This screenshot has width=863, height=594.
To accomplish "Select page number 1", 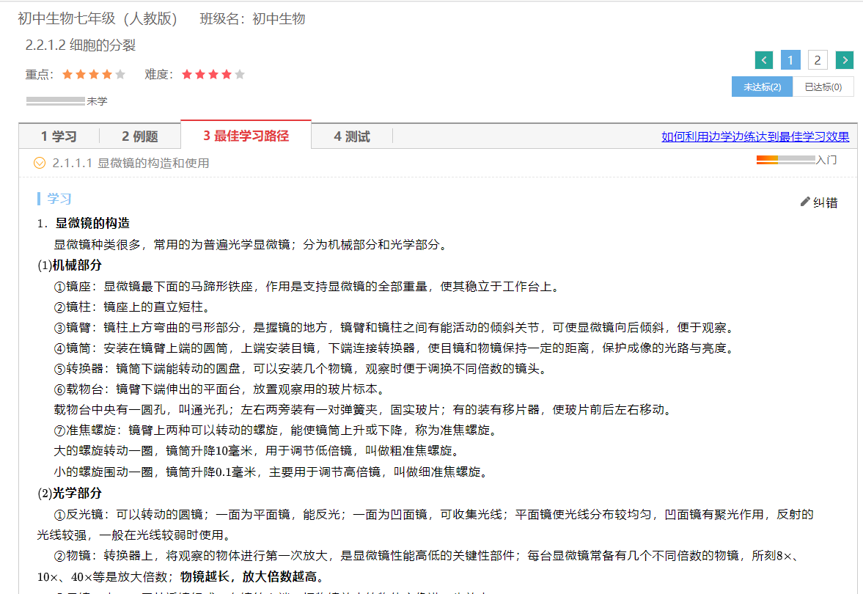I will pyautogui.click(x=790, y=60).
